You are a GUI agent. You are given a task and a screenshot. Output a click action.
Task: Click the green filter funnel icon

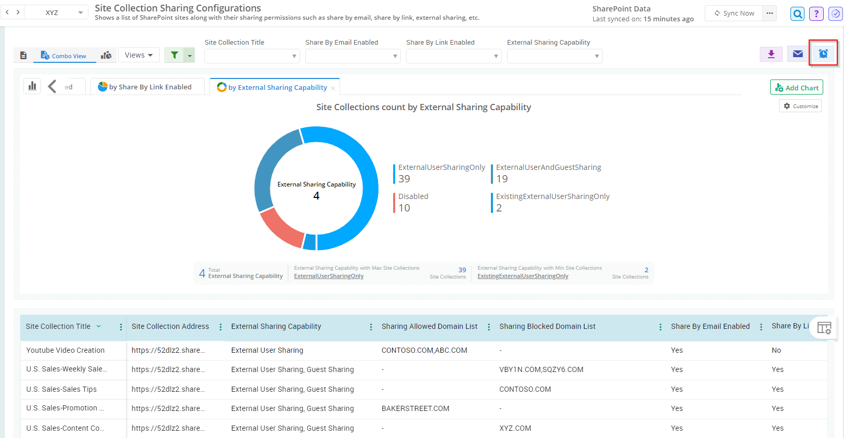(x=175, y=55)
